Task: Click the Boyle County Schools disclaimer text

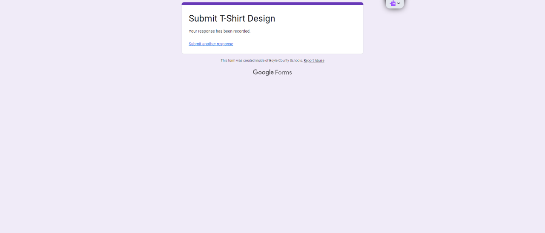Action: [x=261, y=61]
